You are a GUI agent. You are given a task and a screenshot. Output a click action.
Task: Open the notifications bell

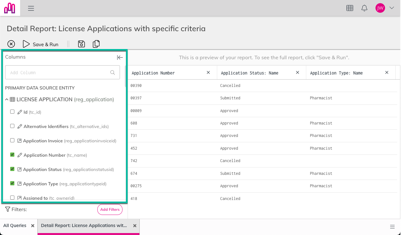click(364, 8)
